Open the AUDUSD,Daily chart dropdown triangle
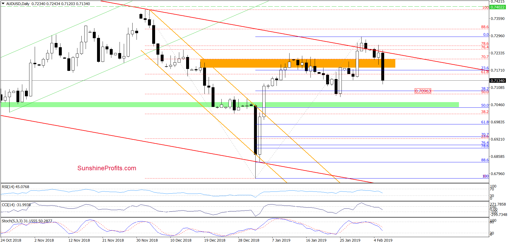Image resolution: width=508 pixels, height=244 pixels. pos(3,4)
